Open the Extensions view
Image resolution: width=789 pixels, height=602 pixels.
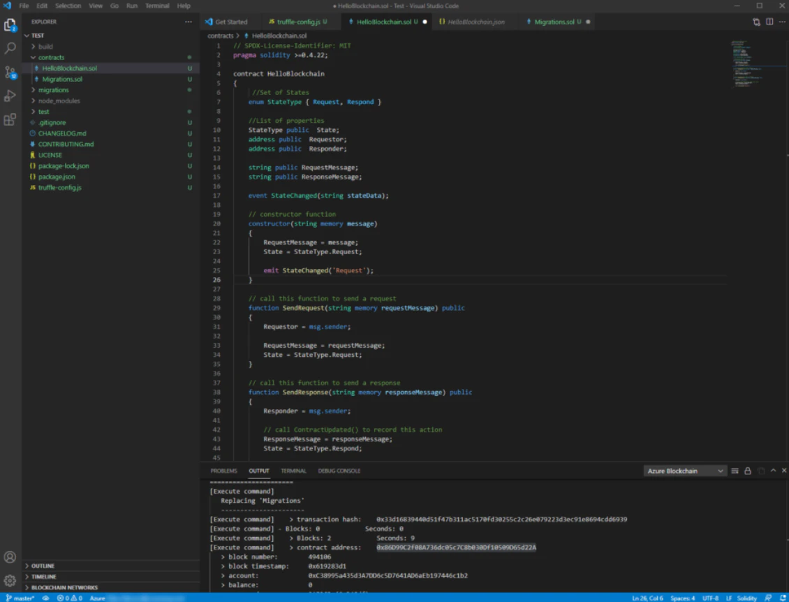point(10,119)
